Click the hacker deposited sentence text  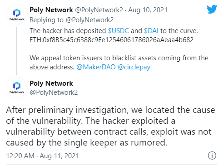tap(114, 31)
